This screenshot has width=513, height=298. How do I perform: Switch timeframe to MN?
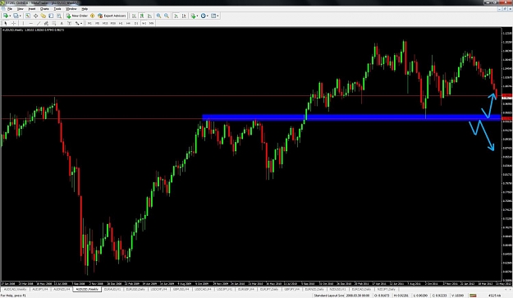152,23
